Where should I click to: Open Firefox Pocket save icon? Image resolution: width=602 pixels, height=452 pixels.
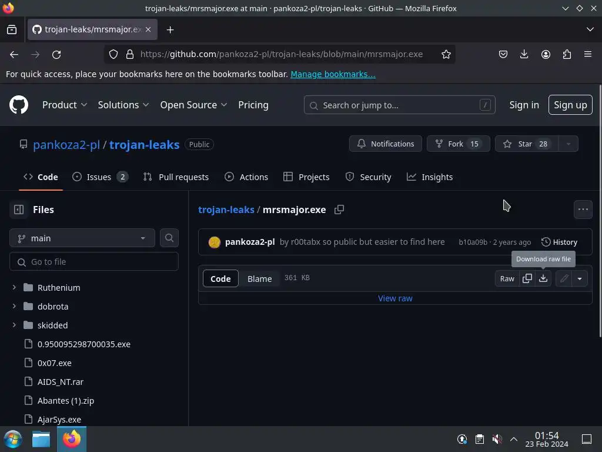tap(503, 54)
